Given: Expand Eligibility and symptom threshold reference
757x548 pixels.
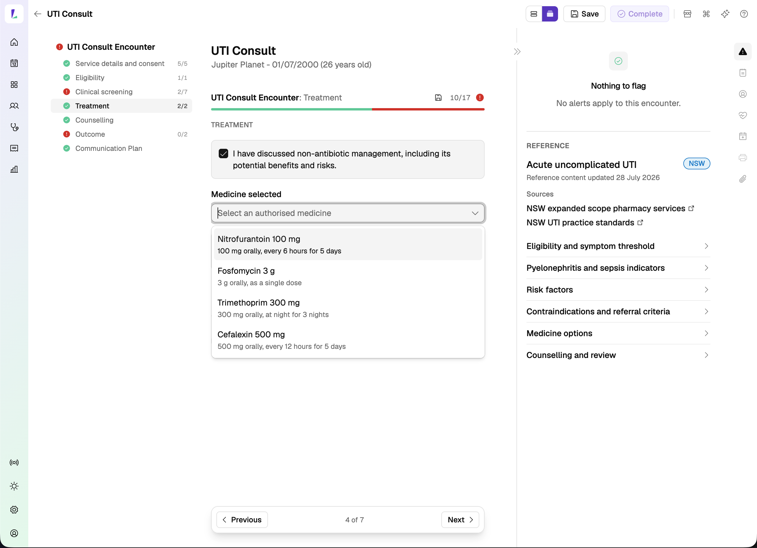Looking at the screenshot, I should pos(618,246).
